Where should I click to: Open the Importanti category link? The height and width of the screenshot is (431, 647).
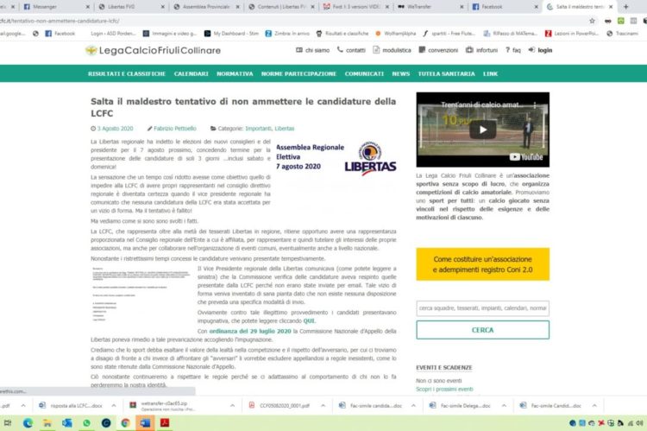(258, 129)
